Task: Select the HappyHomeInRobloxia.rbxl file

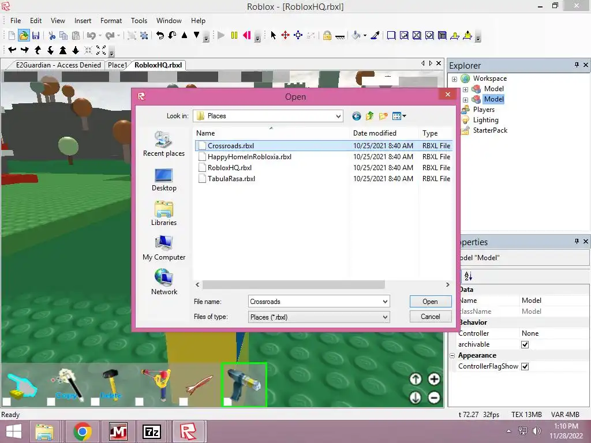Action: [x=249, y=157]
